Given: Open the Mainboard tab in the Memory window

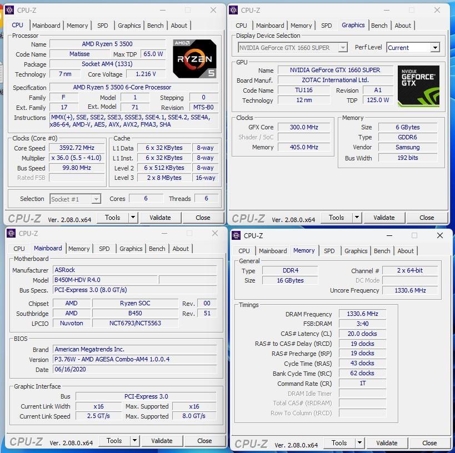Looking at the screenshot, I should pyautogui.click(x=273, y=251).
